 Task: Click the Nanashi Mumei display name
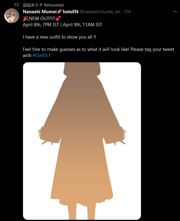click(40, 12)
